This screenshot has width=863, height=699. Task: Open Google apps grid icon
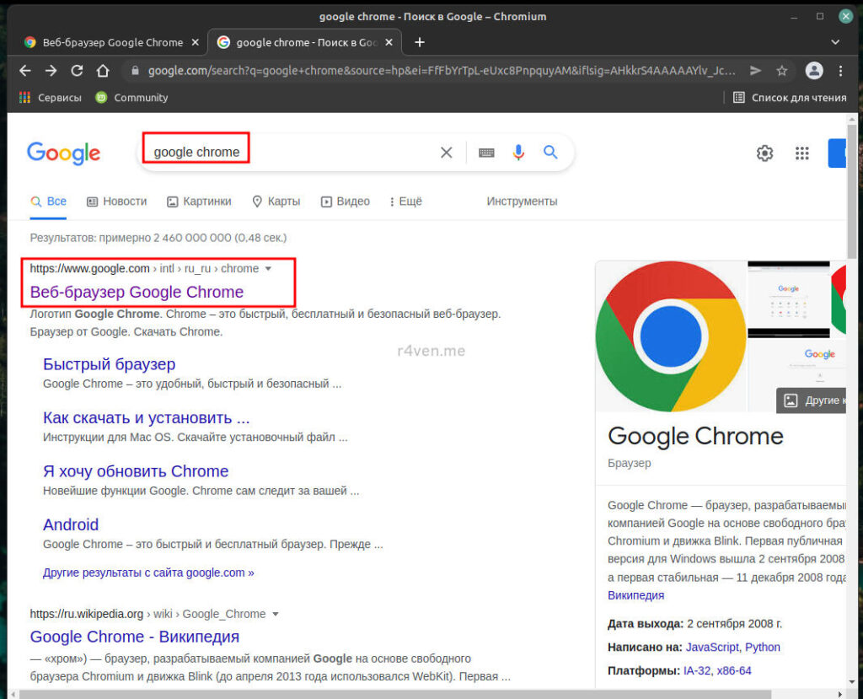(x=802, y=153)
